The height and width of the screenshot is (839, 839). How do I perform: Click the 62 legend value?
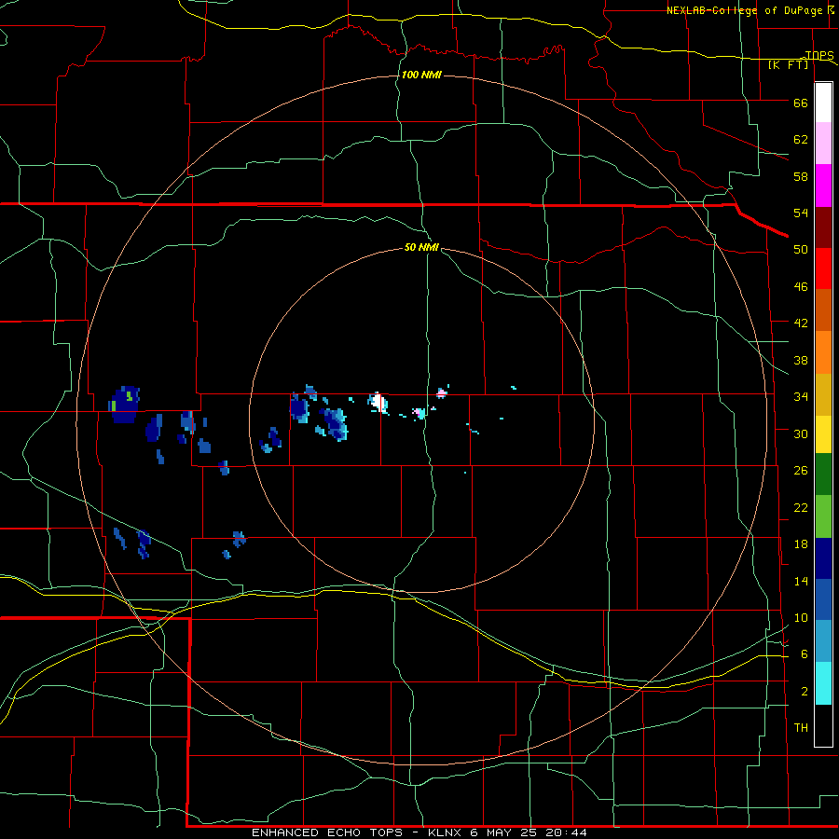(x=801, y=140)
